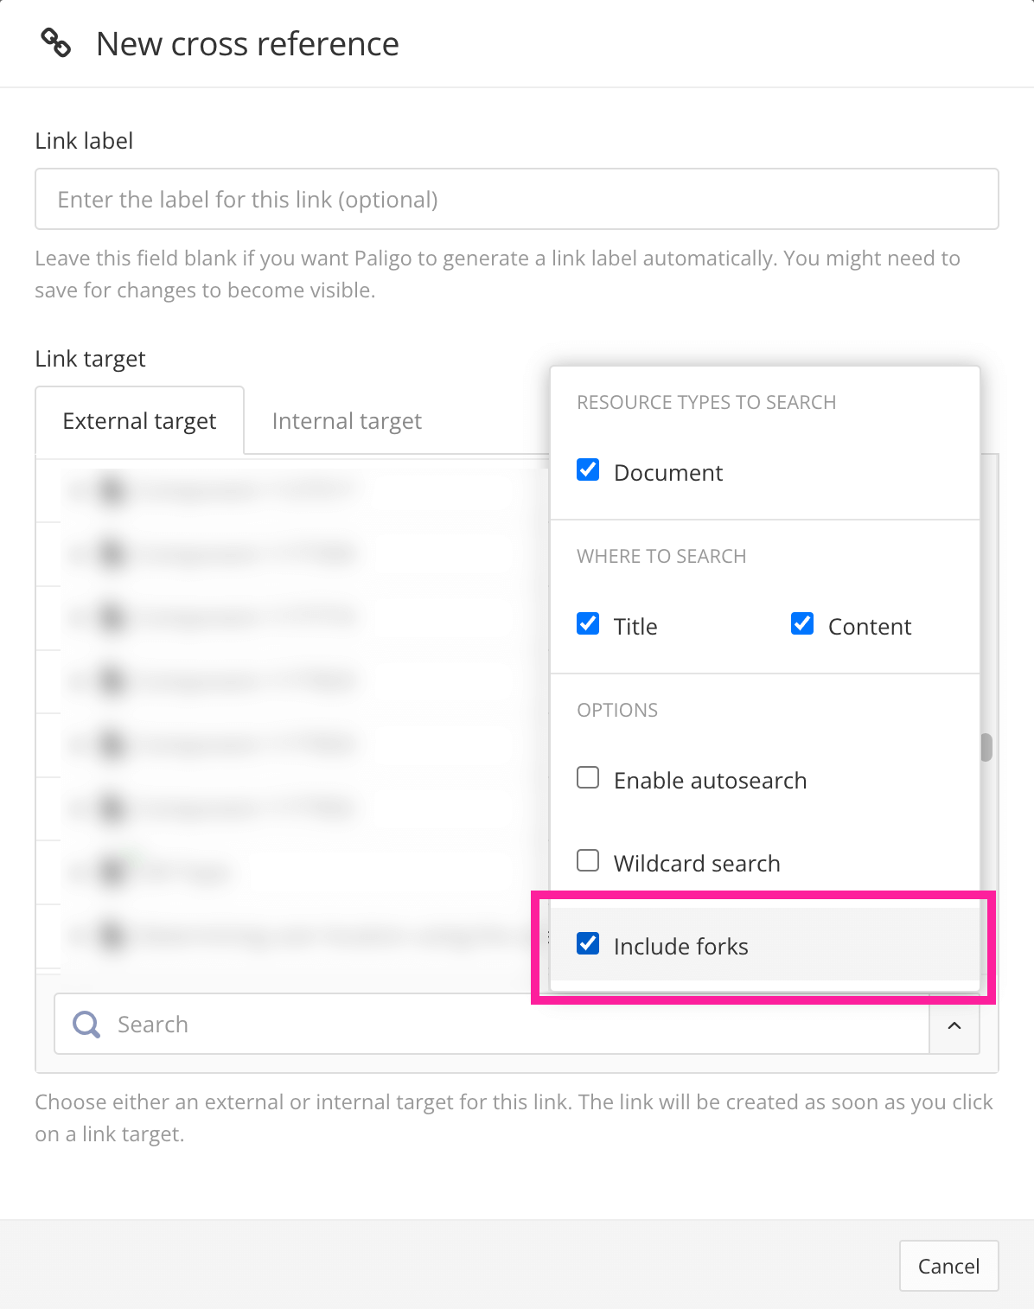The height and width of the screenshot is (1309, 1034).
Task: Enable Wildcard search
Action: pyautogui.click(x=587, y=859)
